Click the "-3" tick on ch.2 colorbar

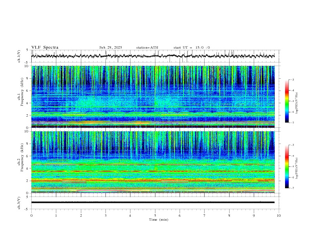[x=293, y=145]
